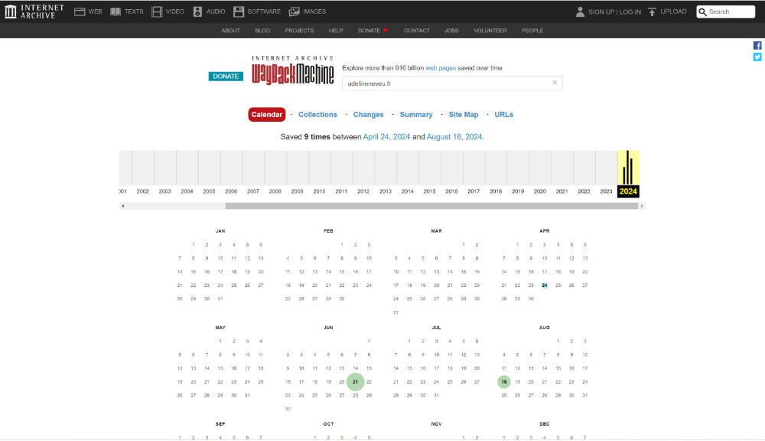The width and height of the screenshot is (765, 441).
Task: Open the ABOUT menu item
Action: [231, 31]
